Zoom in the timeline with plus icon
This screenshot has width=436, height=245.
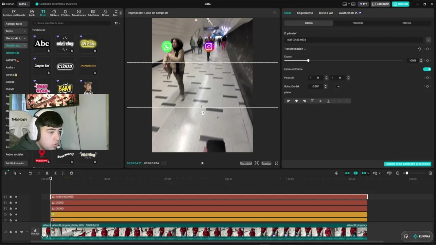[430, 173]
